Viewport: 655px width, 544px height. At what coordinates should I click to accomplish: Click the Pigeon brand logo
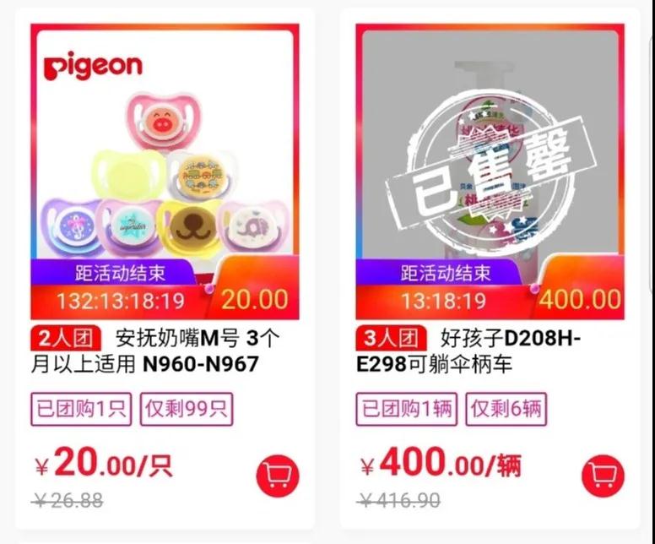coord(93,66)
